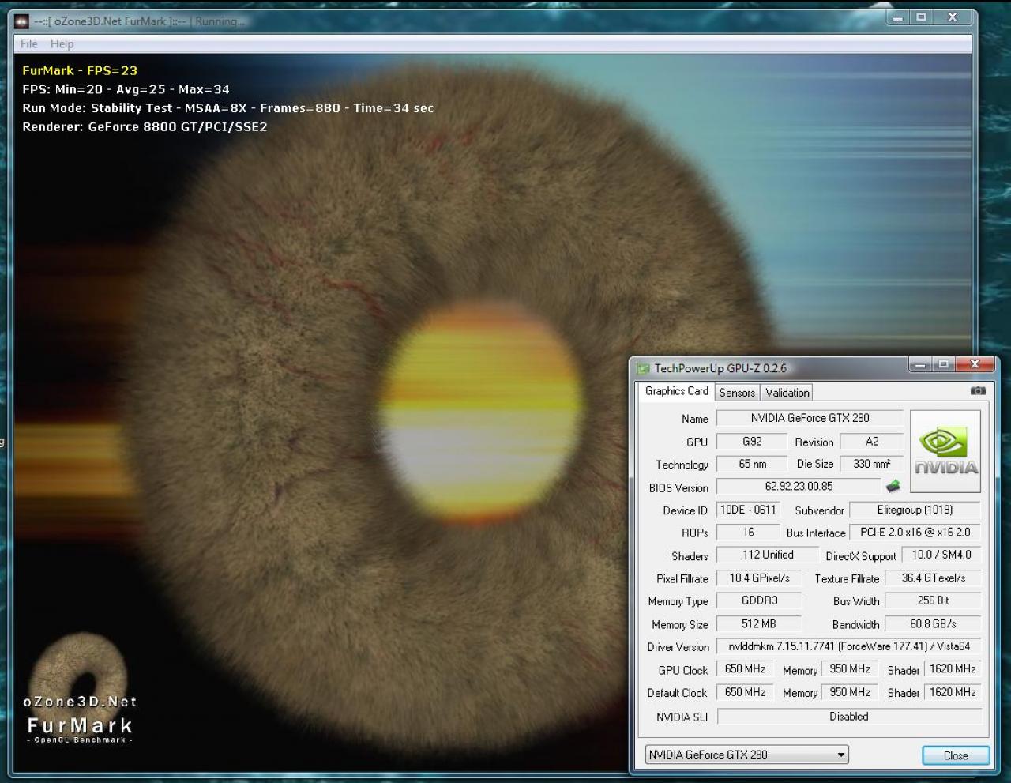Click the ROPs value 16
1011x783 pixels.
pos(748,533)
